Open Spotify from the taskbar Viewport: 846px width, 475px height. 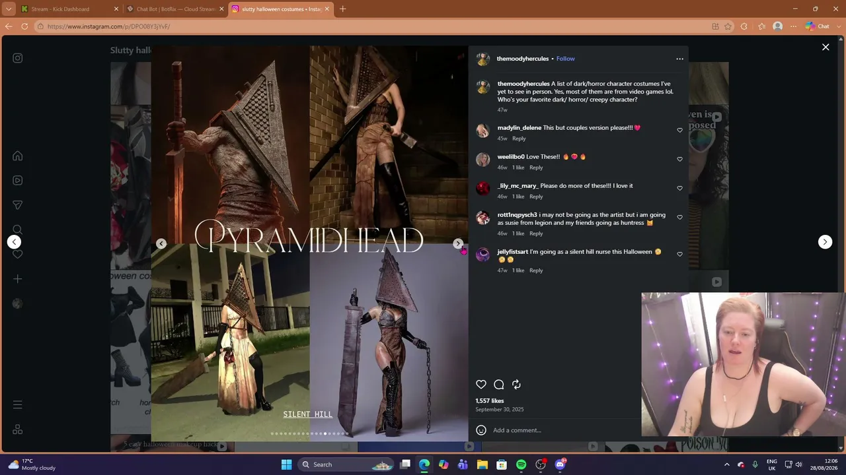click(521, 464)
